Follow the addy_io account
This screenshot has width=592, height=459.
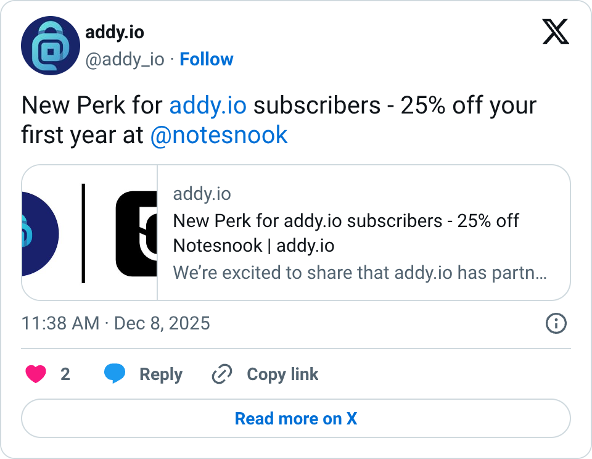tap(206, 59)
